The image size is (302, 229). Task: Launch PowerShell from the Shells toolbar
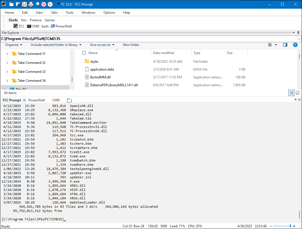tap(61, 26)
